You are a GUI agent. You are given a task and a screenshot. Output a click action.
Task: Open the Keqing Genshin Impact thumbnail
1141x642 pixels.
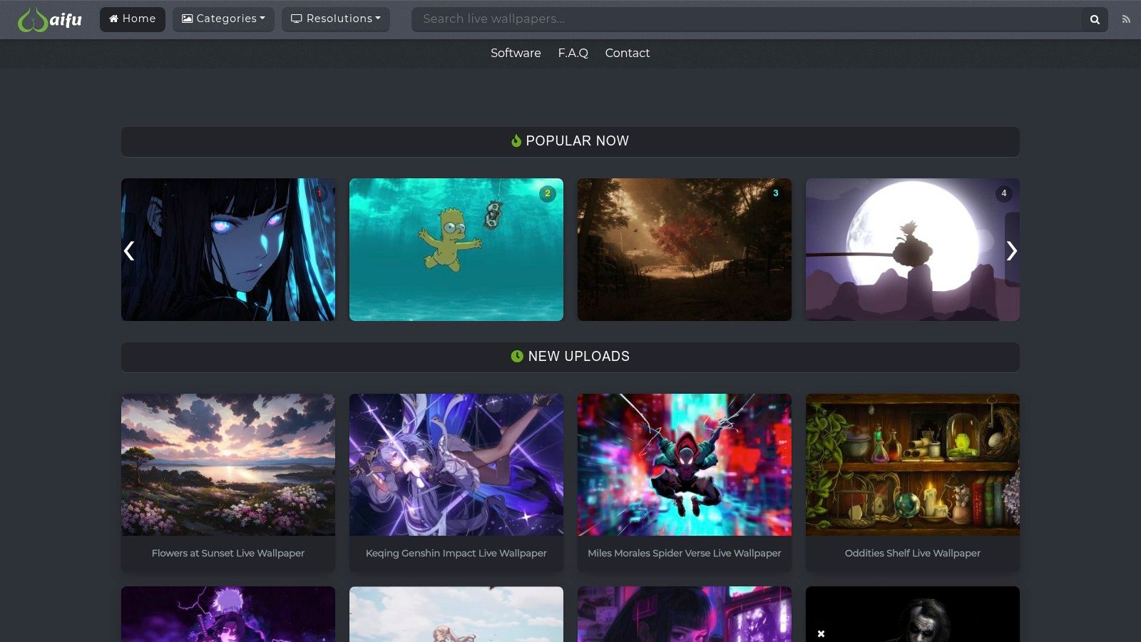point(456,464)
